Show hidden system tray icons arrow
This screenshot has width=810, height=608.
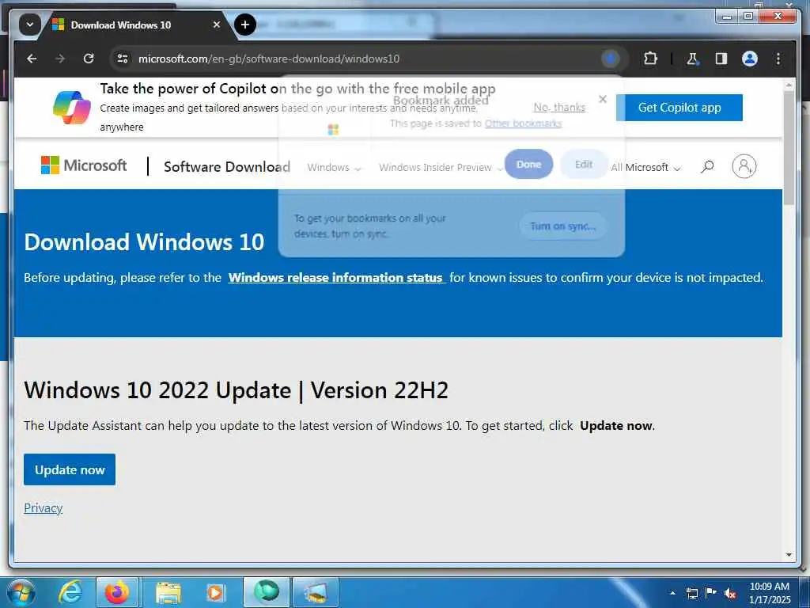pos(672,593)
